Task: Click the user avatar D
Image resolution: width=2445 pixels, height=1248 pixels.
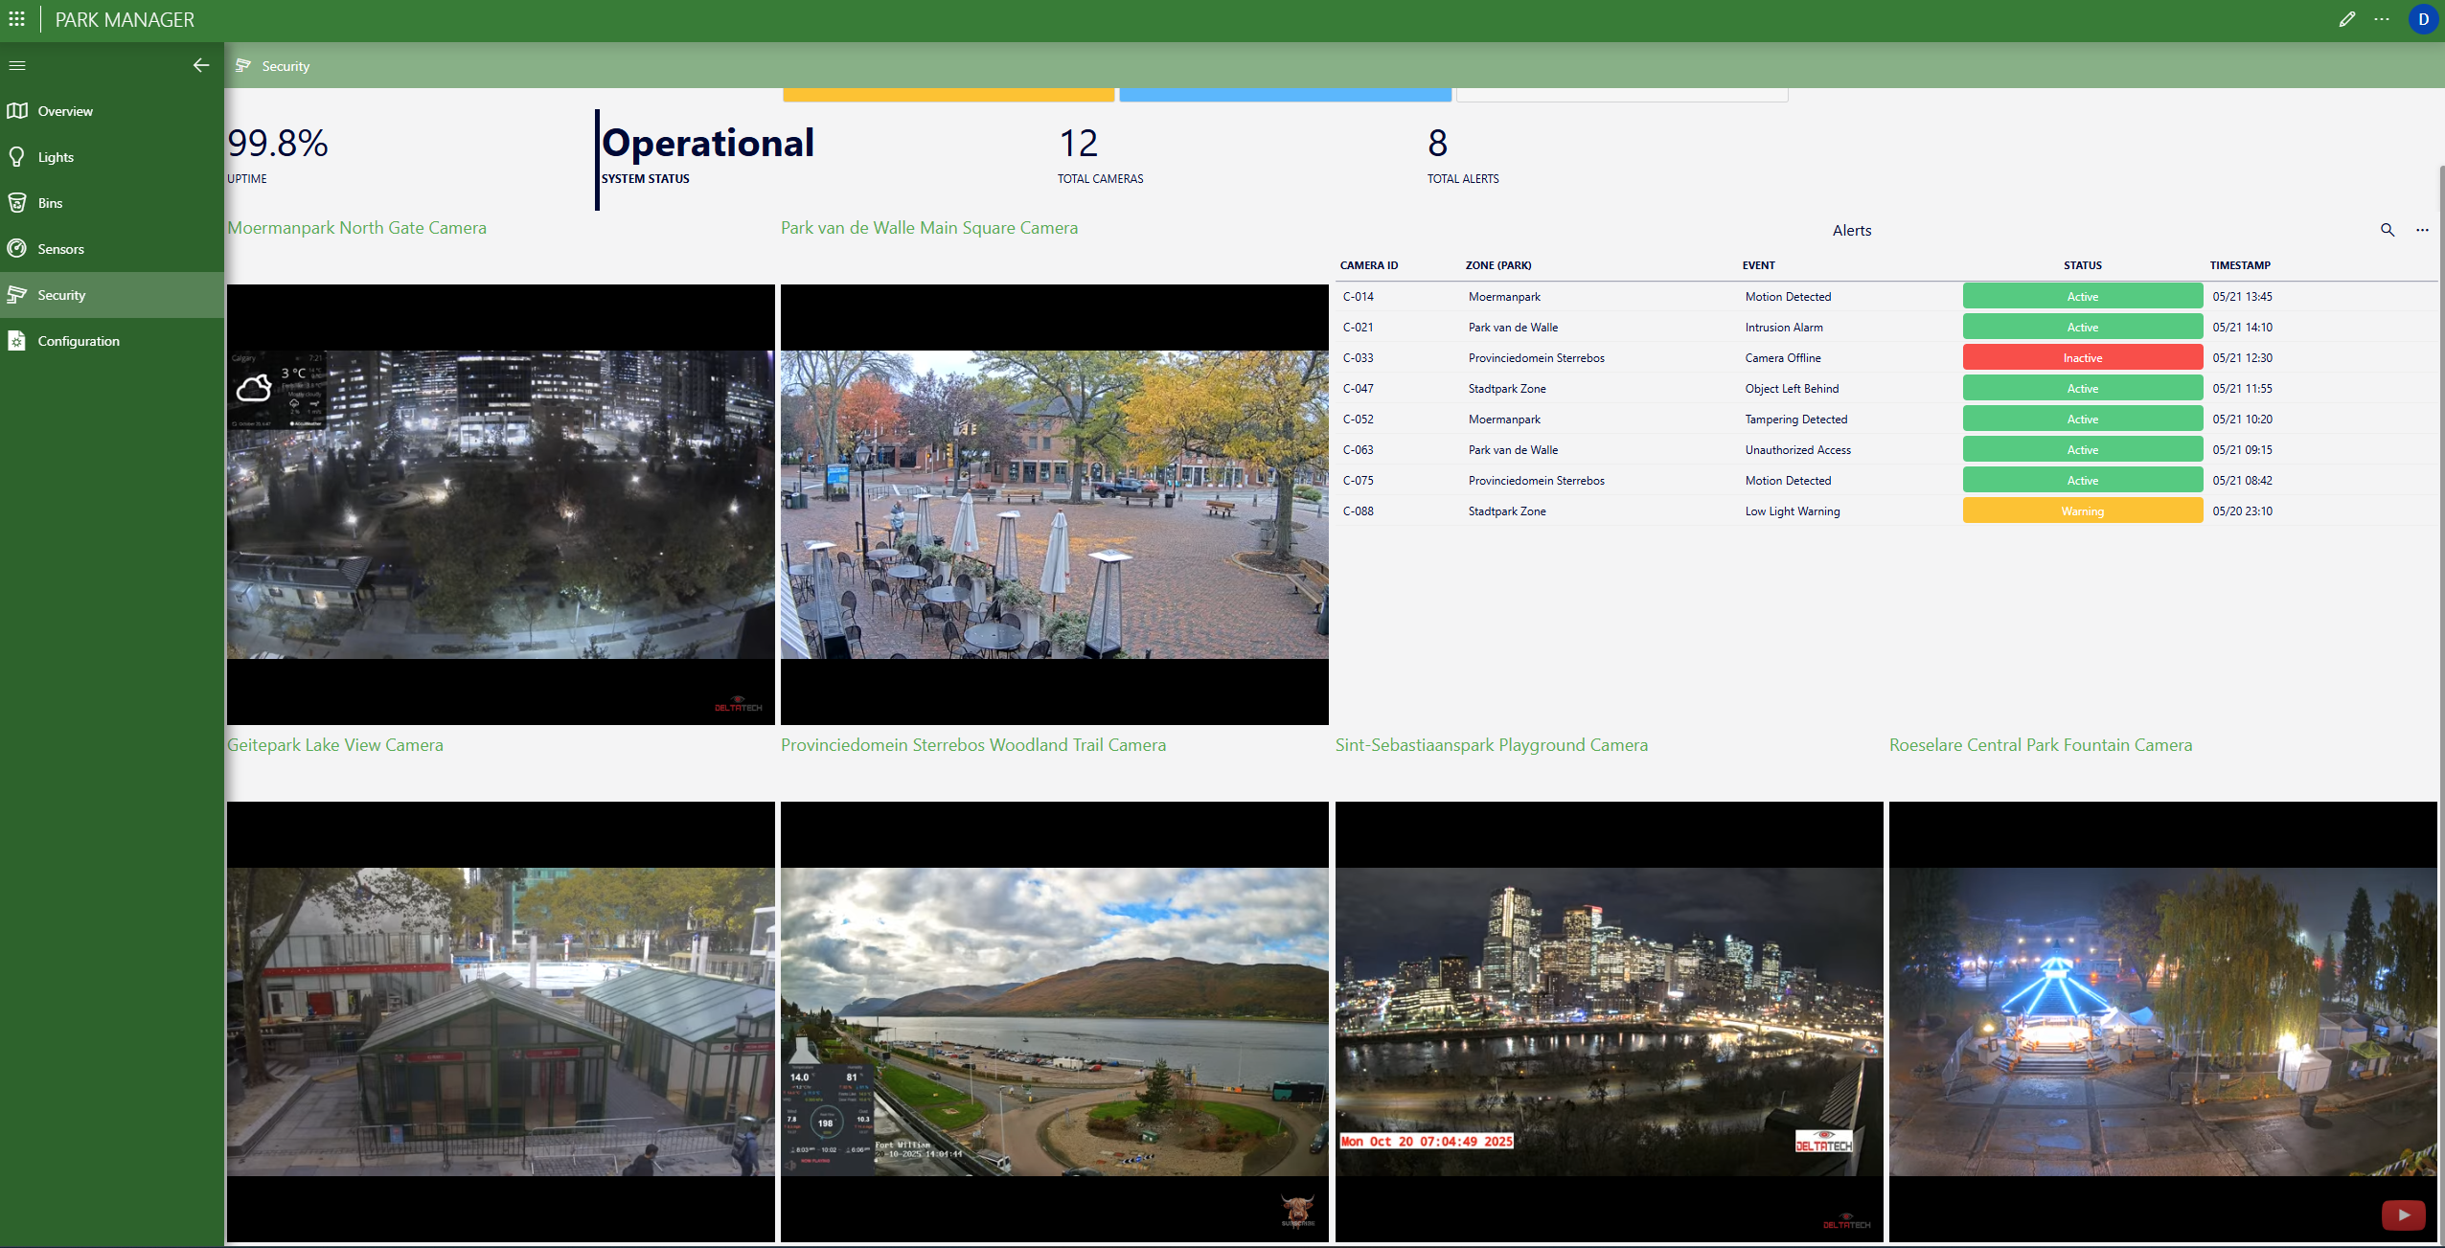Action: point(2423,19)
